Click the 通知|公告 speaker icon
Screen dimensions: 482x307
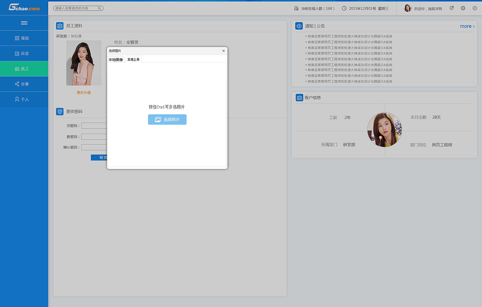[299, 26]
